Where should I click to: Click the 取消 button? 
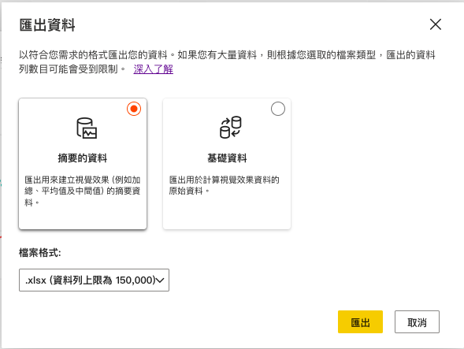click(417, 321)
